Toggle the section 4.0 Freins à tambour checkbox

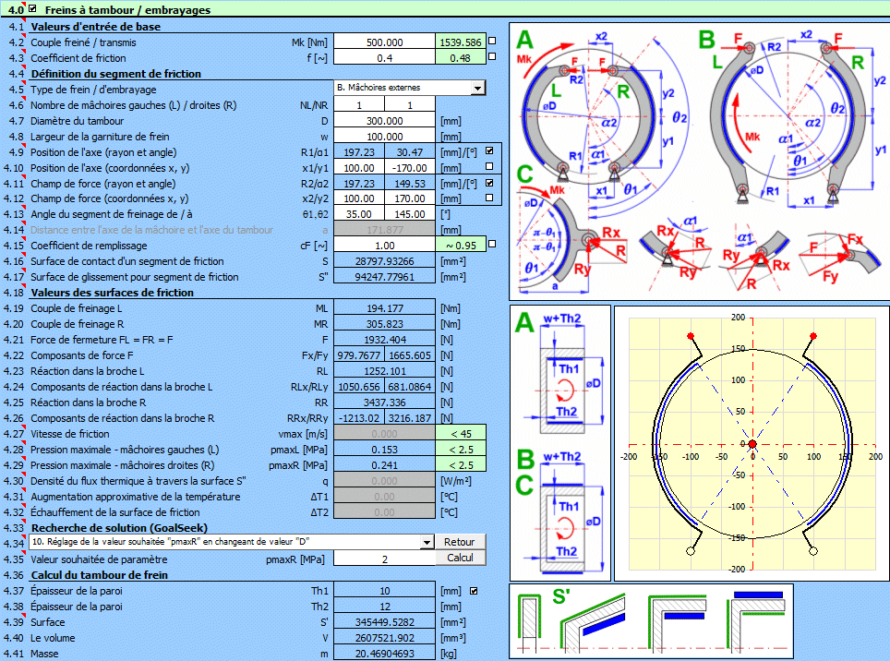[32, 8]
